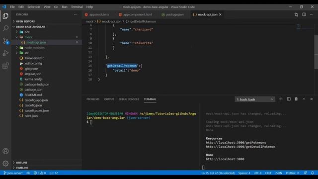Screen dimensions: 318x179
Task: Expand the Outline section
Action: [x=21, y=163]
